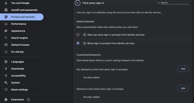Go back using the arrow beside Third-party sign-in
The width and height of the screenshot is (194, 103).
[78, 3]
